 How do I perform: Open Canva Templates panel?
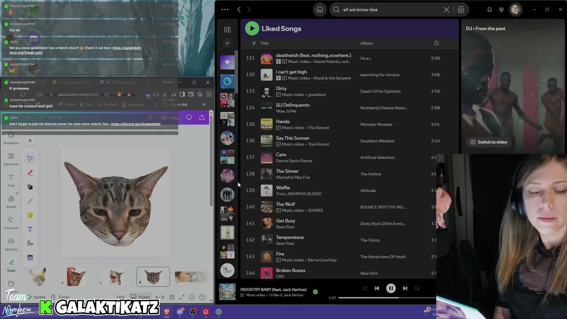(11, 138)
